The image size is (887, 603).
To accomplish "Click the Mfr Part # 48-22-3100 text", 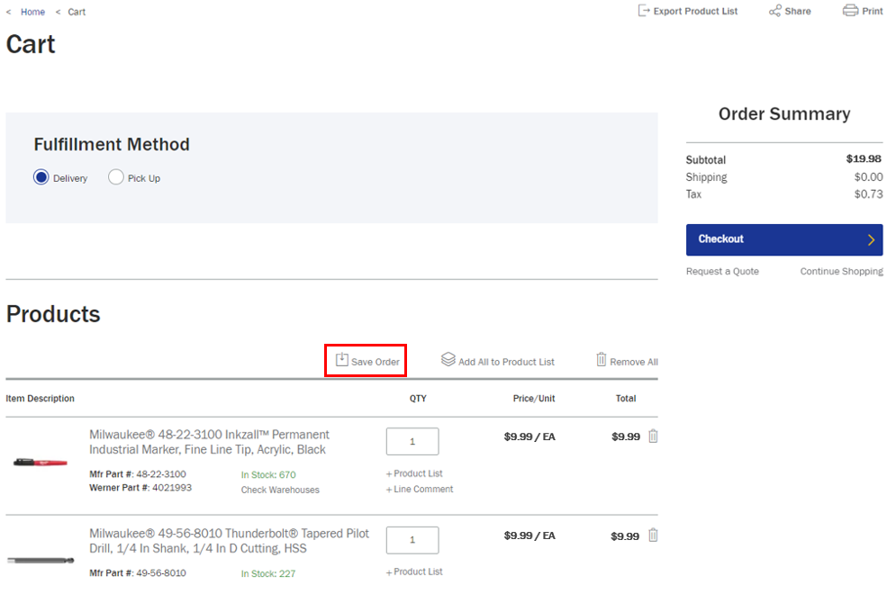I will [x=138, y=474].
